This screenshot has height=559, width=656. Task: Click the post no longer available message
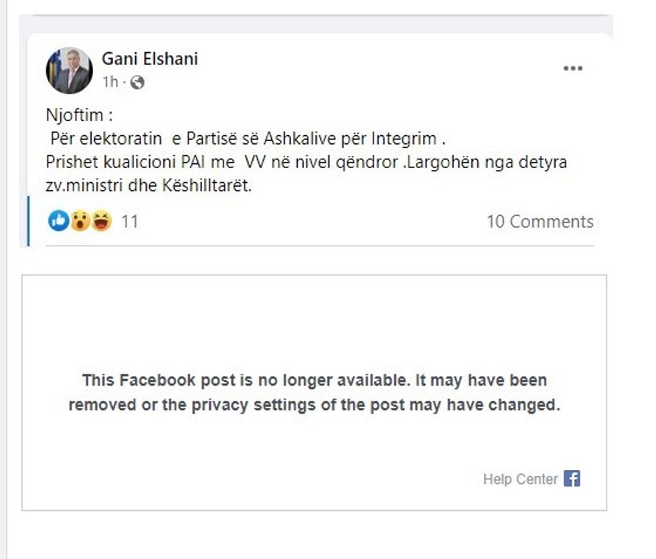pos(314,393)
